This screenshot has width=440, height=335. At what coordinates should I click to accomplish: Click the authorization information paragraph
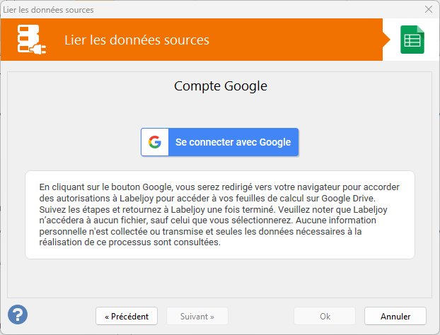(219, 214)
